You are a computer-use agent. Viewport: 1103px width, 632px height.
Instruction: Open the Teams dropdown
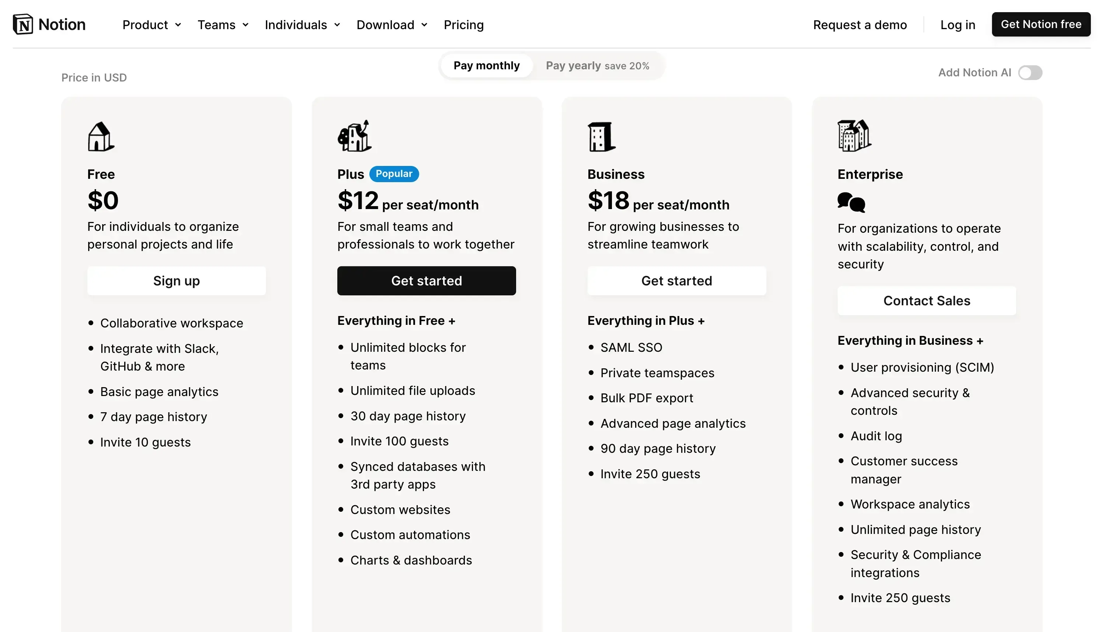click(x=223, y=25)
